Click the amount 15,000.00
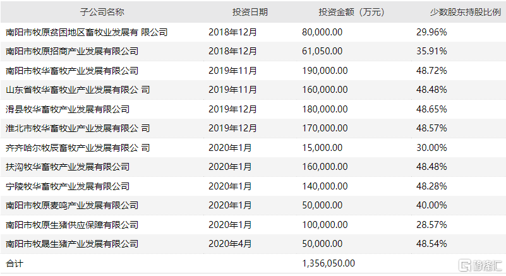Viewport: 506px width, 276px height. click(x=322, y=148)
